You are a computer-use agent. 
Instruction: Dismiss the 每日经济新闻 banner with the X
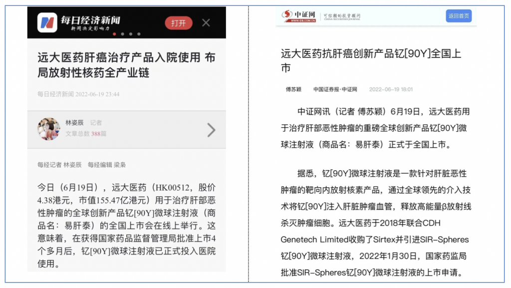click(206, 23)
